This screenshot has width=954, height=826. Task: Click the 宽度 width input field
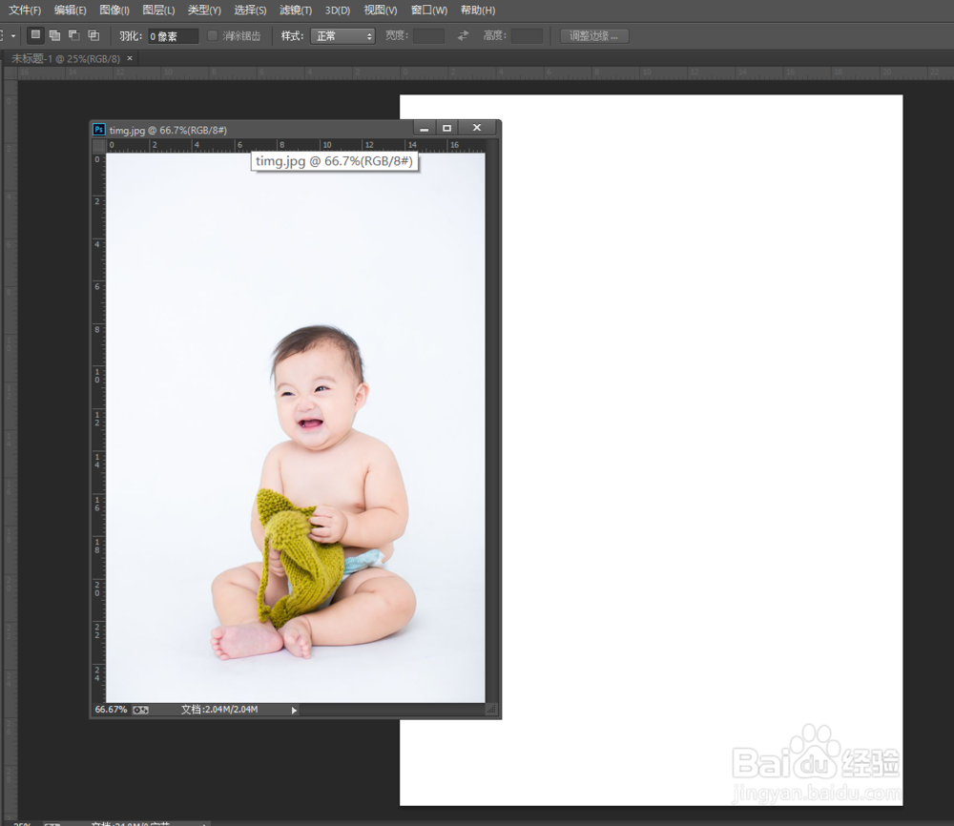pyautogui.click(x=428, y=36)
